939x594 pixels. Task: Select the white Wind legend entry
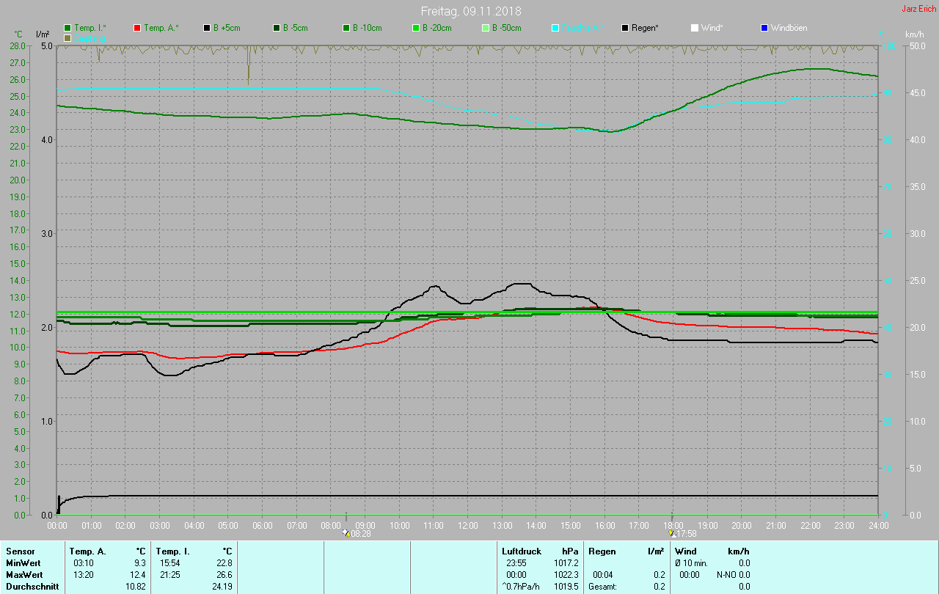(x=706, y=28)
